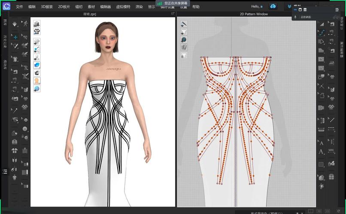The height and width of the screenshot is (214, 346).
Task: Toggle the 2D view button at bottom right
Action: click(328, 211)
